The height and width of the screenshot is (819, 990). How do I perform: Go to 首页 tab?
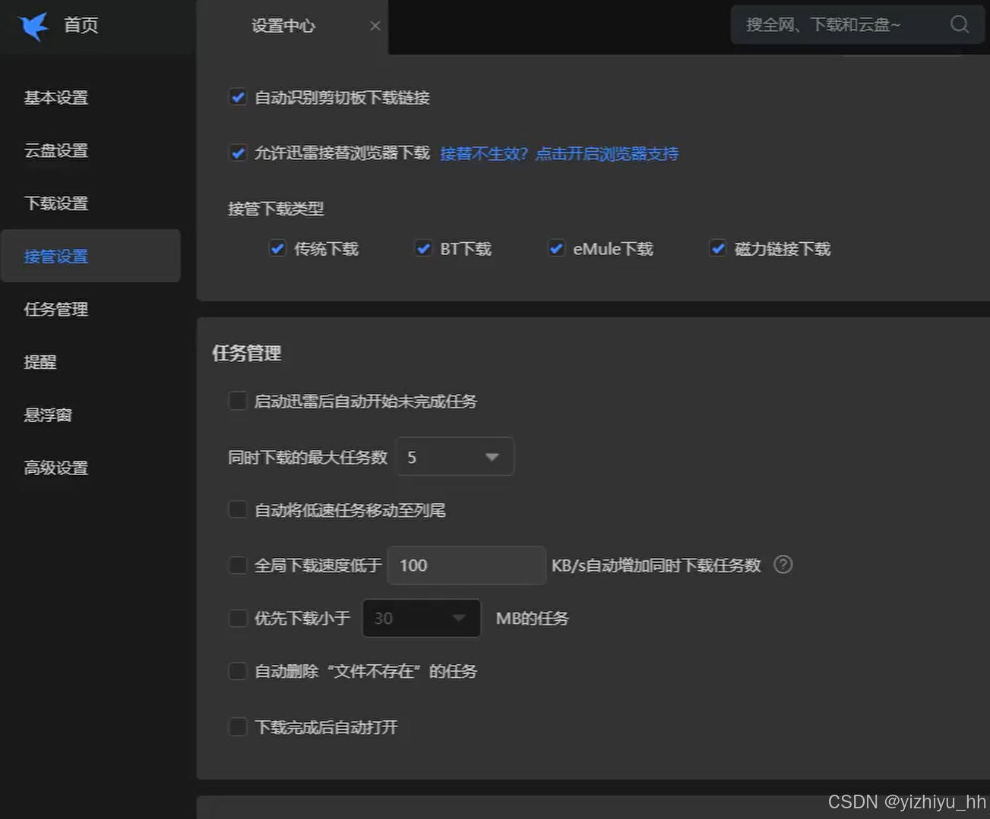coord(81,26)
